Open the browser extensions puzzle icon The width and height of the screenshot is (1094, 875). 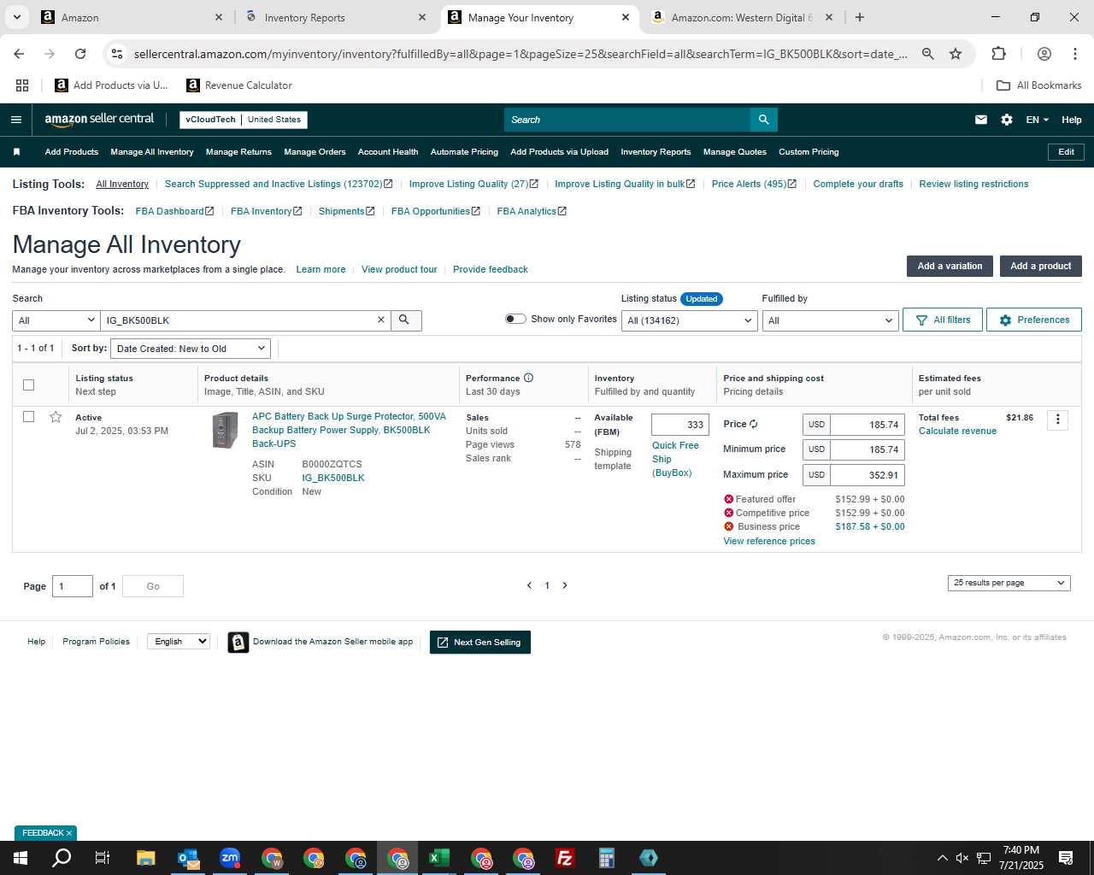pyautogui.click(x=998, y=54)
